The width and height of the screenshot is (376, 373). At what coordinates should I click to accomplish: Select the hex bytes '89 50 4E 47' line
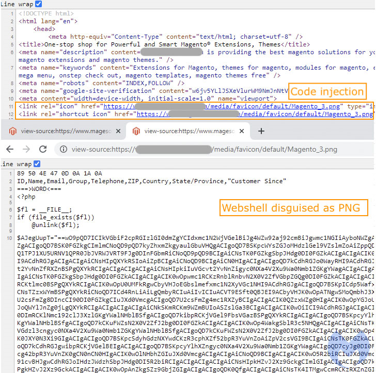pyautogui.click(x=59, y=173)
